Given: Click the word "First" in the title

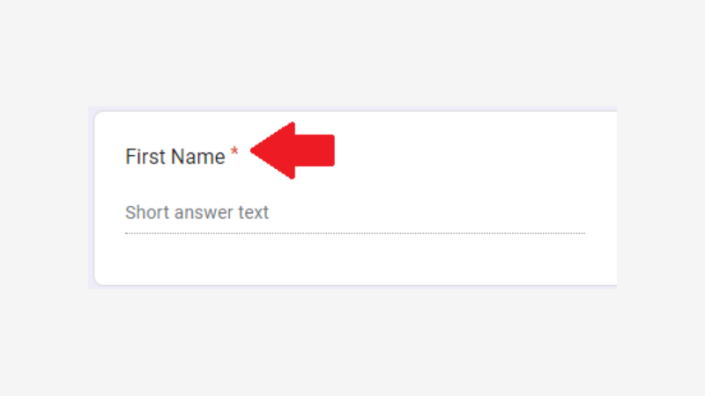Looking at the screenshot, I should (x=145, y=158).
